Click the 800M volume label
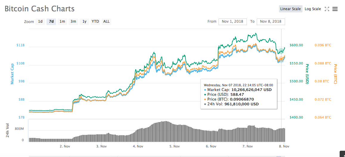 point(19,129)
